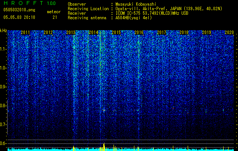Click the 0.6 kHz frequency label

3,143
